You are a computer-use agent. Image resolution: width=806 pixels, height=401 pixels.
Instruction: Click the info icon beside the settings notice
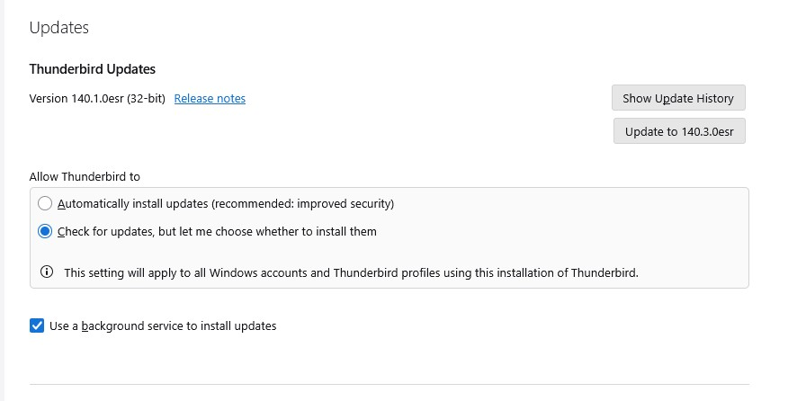point(47,272)
